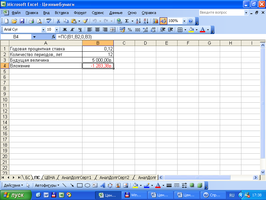Image resolution: width=266 pixels, height=200 pixels.
Task: Open the Формат menu
Action: 80,13
